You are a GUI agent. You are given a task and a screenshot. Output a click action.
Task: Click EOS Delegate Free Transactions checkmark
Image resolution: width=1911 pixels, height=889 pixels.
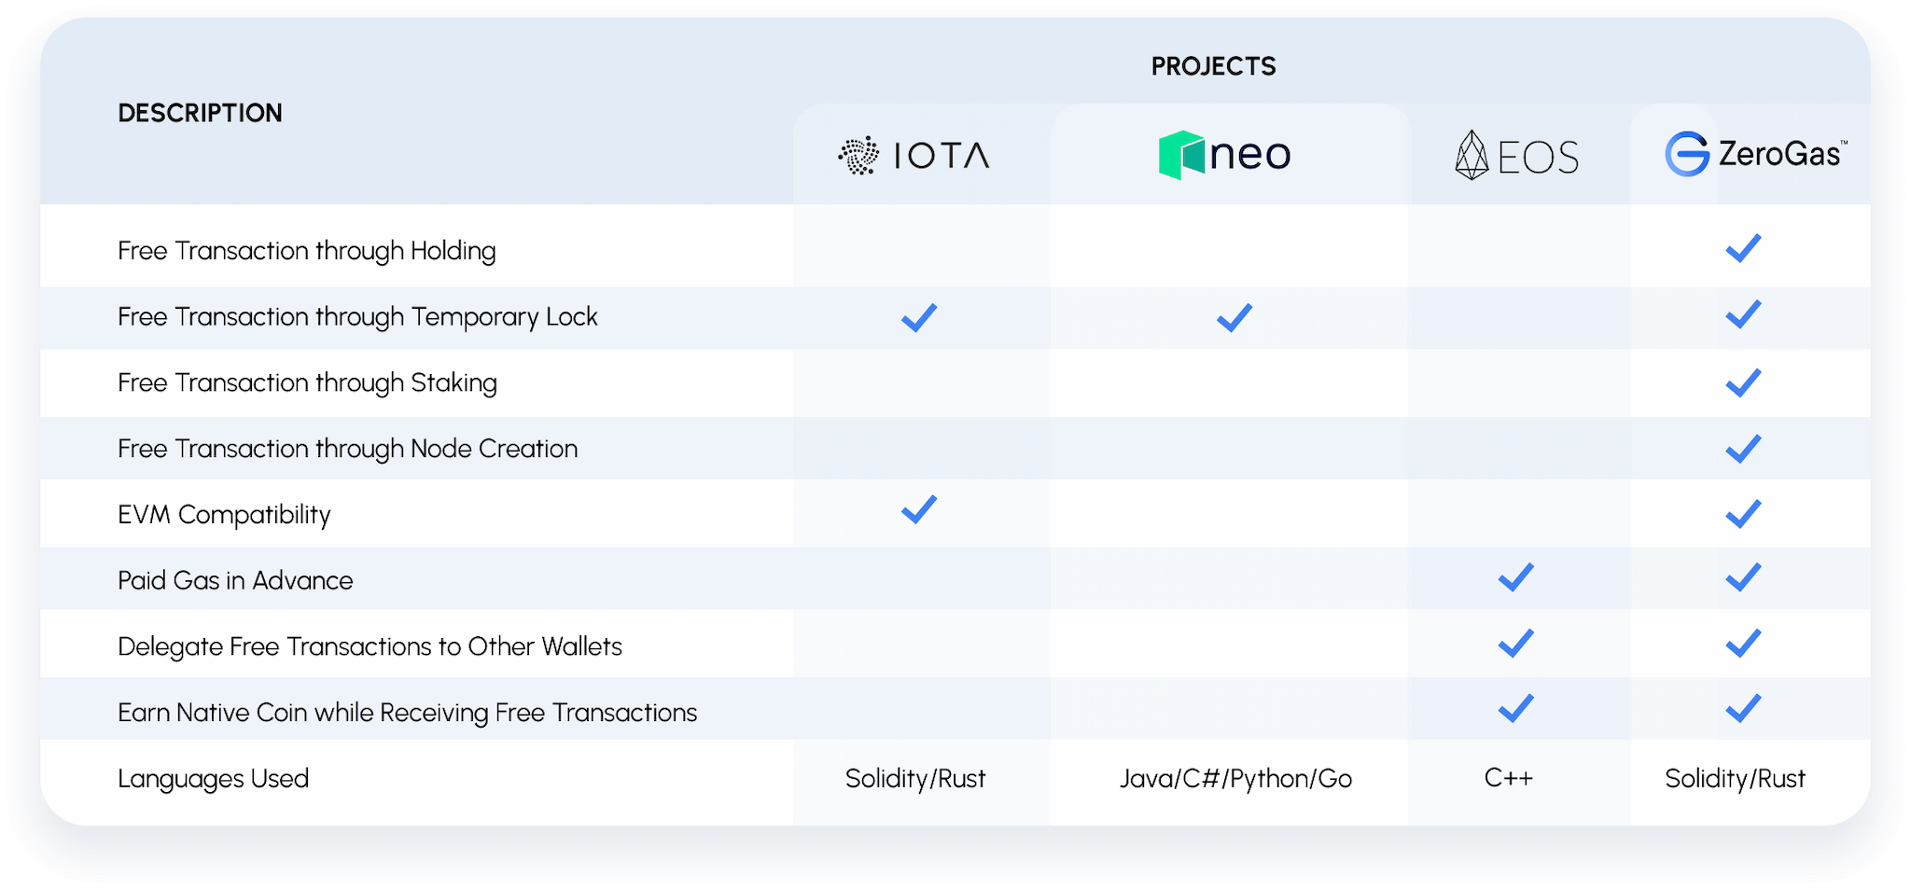[1516, 643]
